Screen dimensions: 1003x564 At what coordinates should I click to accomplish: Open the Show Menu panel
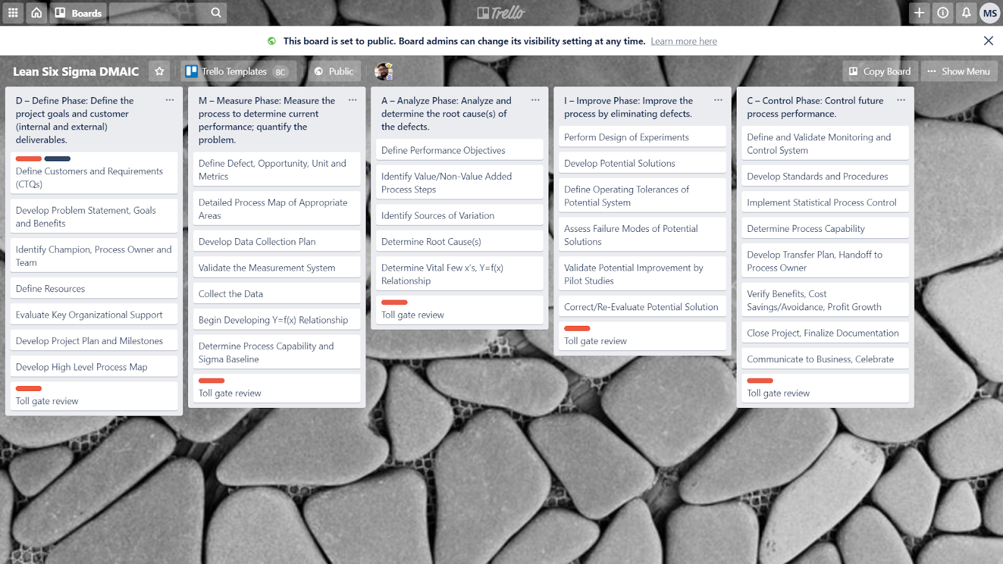point(959,71)
